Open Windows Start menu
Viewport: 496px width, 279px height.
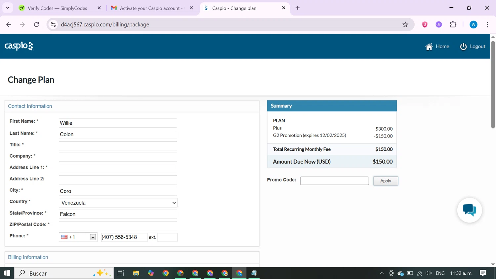(x=7, y=273)
